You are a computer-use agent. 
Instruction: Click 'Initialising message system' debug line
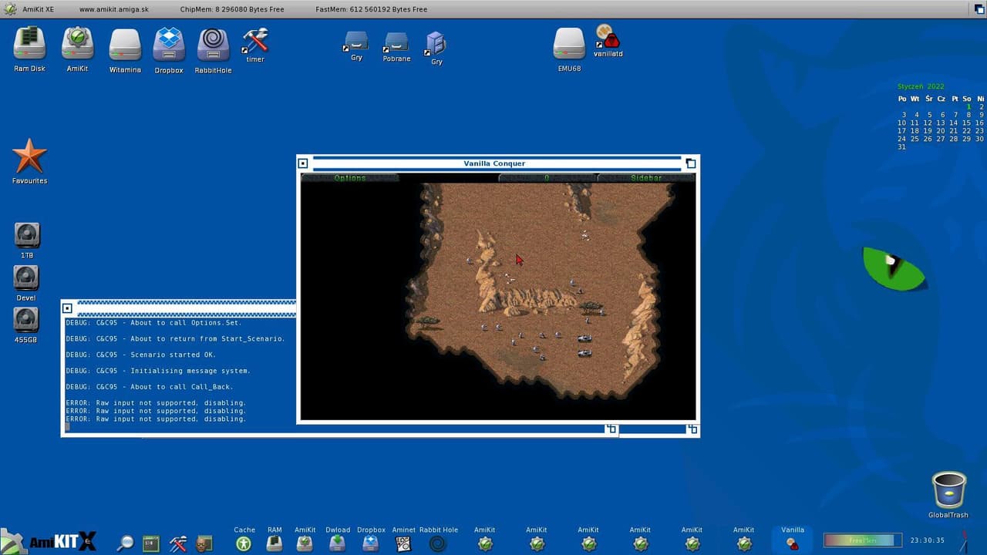(x=158, y=371)
